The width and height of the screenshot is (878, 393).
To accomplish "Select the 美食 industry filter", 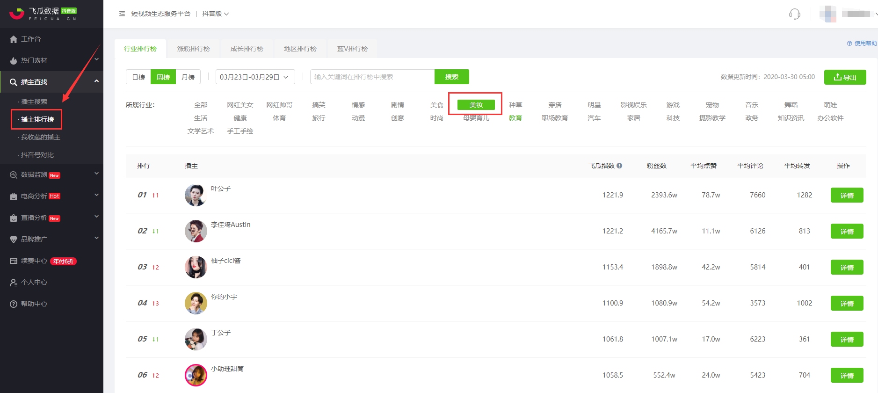I will (x=437, y=105).
